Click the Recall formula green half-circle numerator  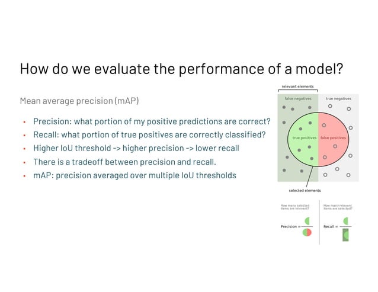pos(346,221)
